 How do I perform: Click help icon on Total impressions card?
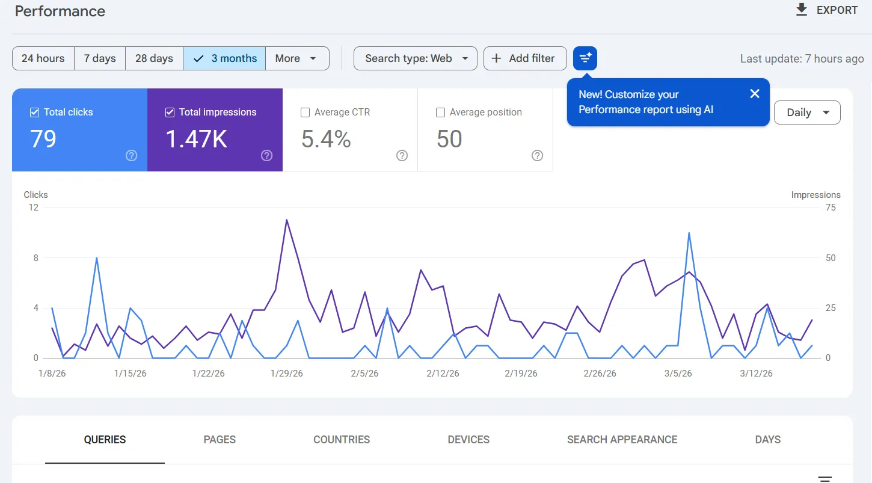267,156
